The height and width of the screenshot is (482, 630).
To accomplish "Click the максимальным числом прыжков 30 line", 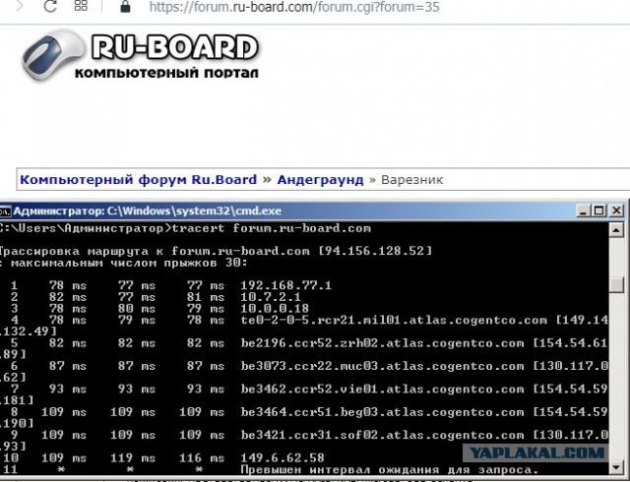I will pyautogui.click(x=124, y=263).
